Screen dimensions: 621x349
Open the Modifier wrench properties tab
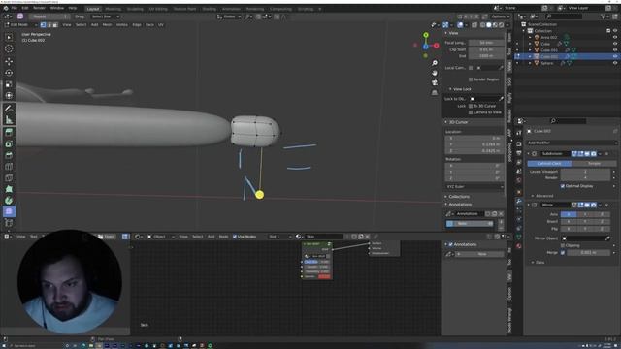pyautogui.click(x=519, y=201)
